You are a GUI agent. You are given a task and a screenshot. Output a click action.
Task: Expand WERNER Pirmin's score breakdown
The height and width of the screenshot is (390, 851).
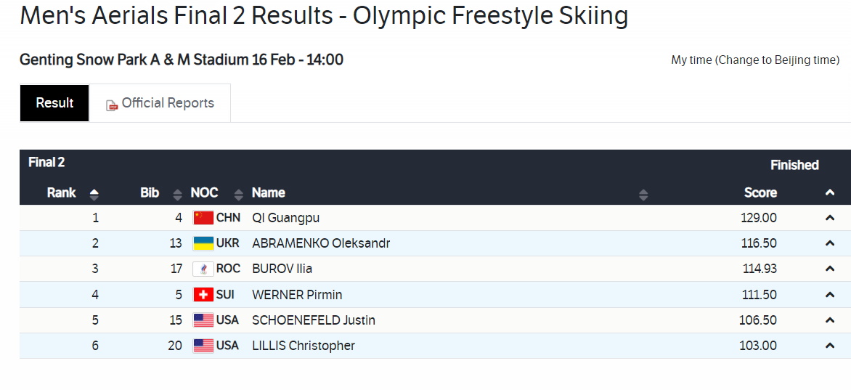point(830,295)
